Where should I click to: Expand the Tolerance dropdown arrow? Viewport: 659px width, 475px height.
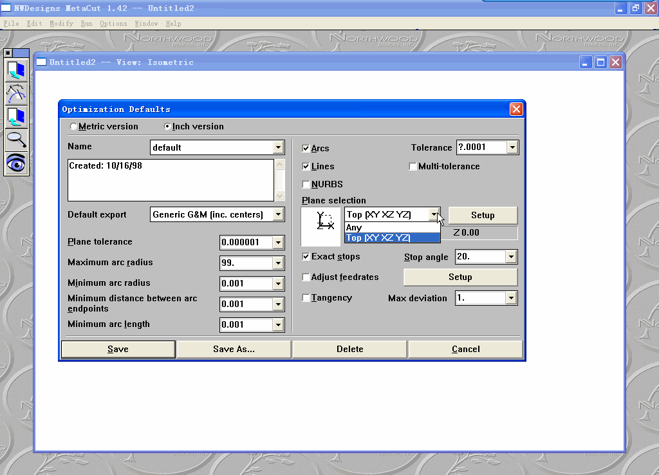click(512, 147)
